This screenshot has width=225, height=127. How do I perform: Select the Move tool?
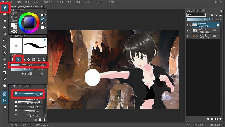coord(5,59)
